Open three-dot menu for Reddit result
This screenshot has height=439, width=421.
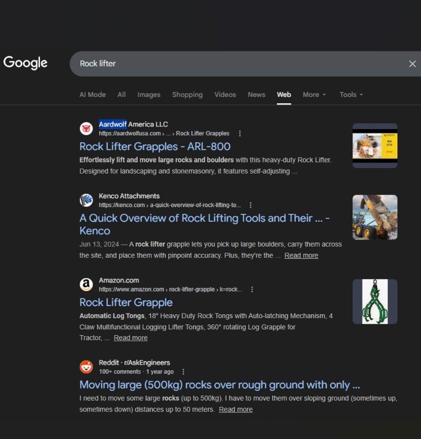(183, 372)
